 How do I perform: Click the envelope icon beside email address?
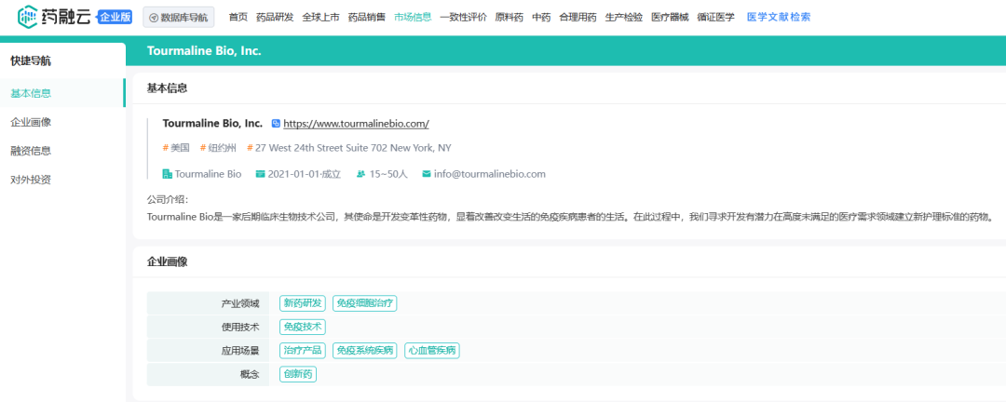point(426,174)
